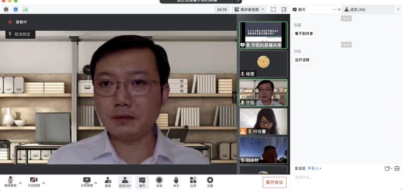The width and height of the screenshot is (402, 190).
Task: Toggle 取消锁定 pin on video
Action: [x=20, y=34]
